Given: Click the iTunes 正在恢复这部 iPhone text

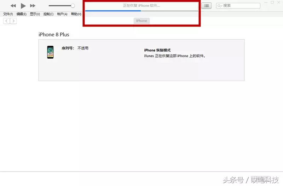Looking at the screenshot, I should click(174, 56).
